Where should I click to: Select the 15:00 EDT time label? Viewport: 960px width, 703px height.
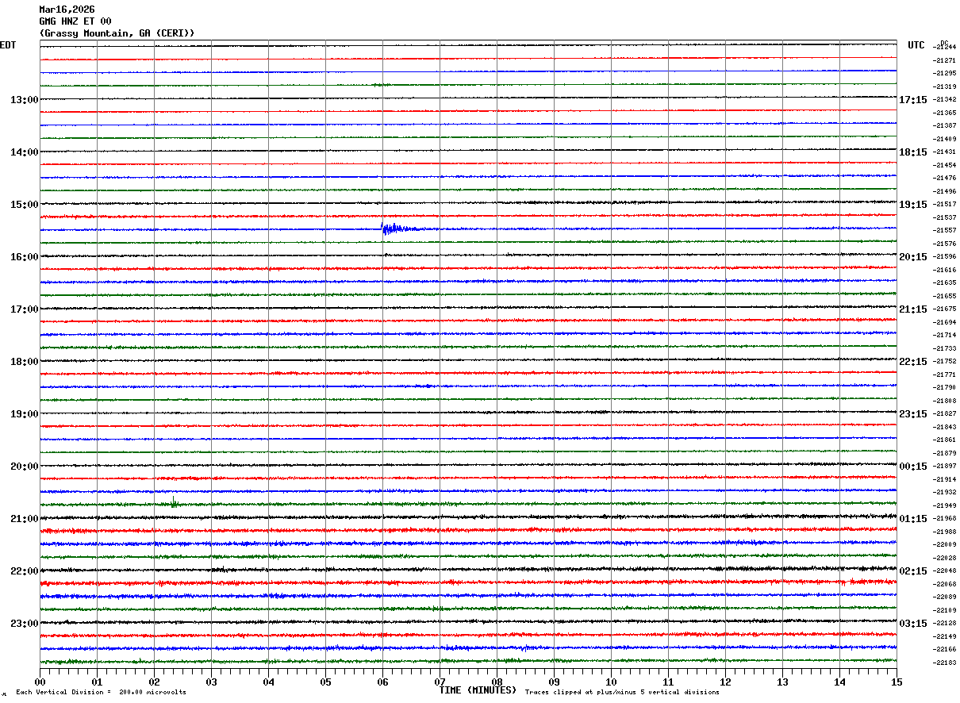coord(25,205)
